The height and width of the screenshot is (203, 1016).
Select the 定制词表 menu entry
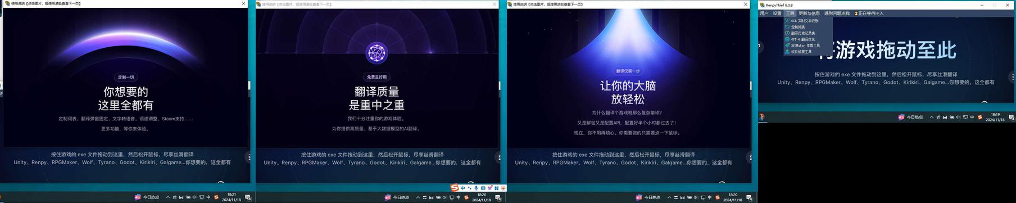(x=797, y=27)
